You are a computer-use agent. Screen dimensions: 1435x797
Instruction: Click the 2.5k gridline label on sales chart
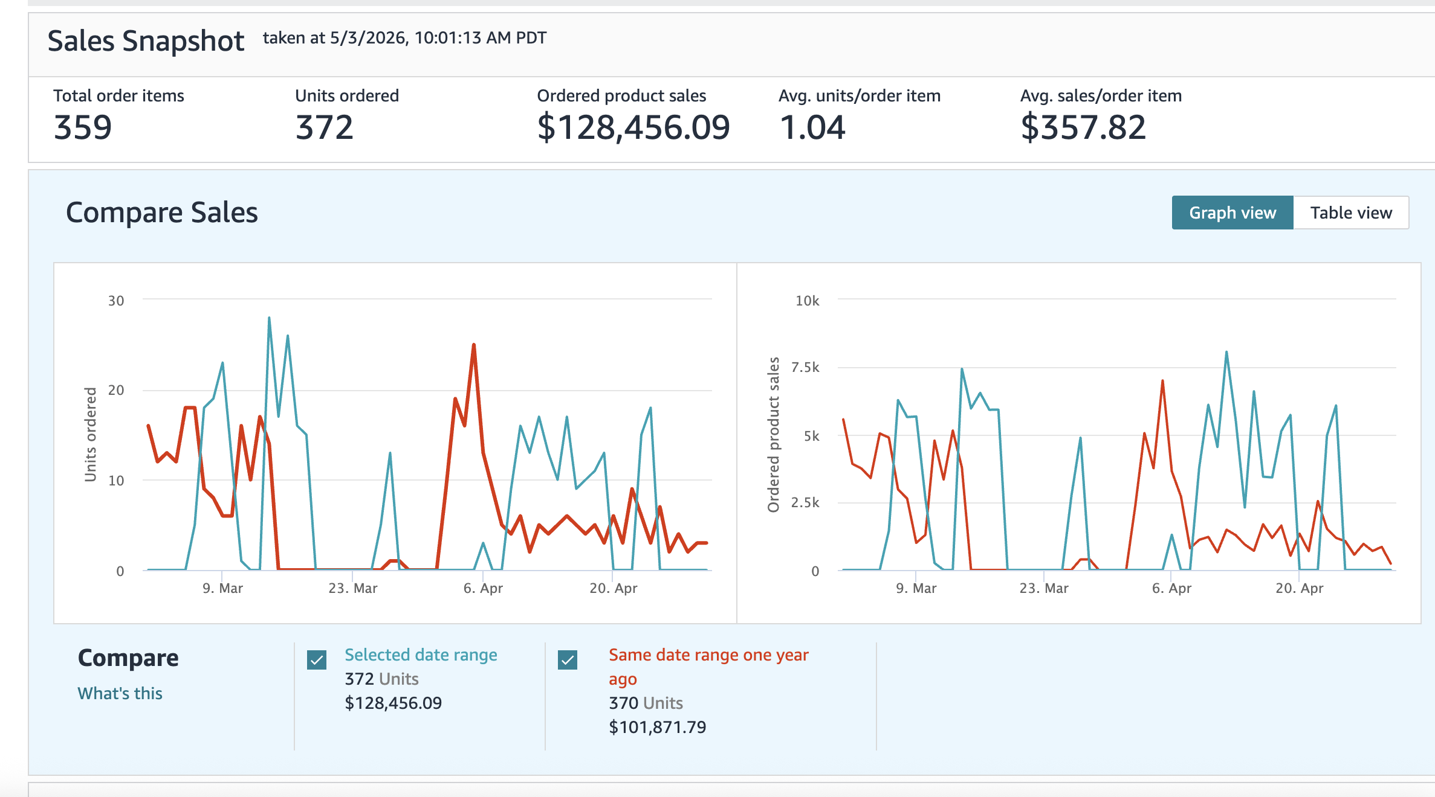[x=806, y=503]
